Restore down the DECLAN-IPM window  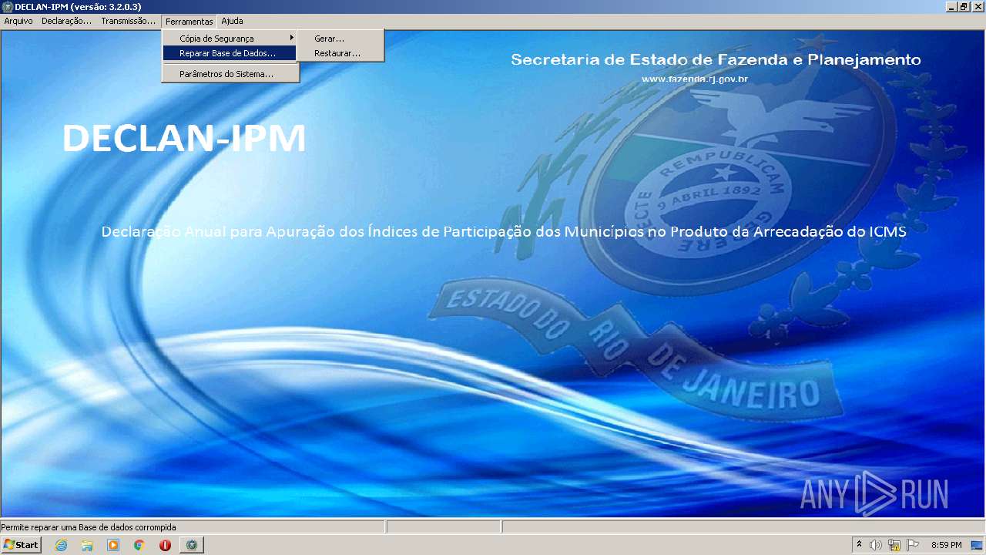964,6
